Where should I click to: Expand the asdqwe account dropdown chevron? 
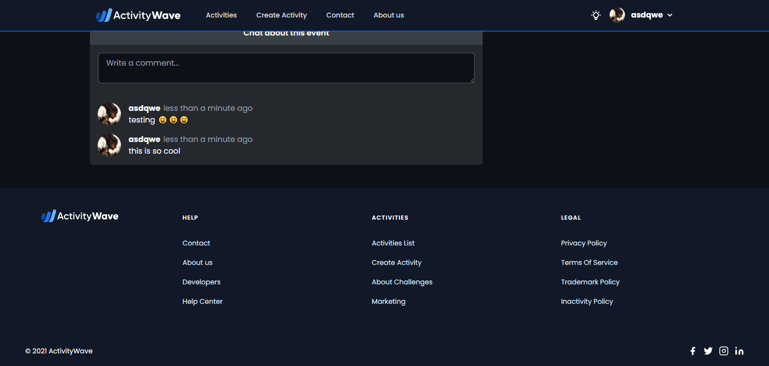click(x=670, y=15)
